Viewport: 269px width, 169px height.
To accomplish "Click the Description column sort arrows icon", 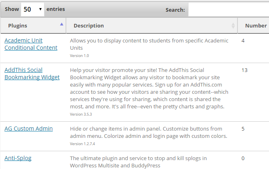I will click(233, 26).
